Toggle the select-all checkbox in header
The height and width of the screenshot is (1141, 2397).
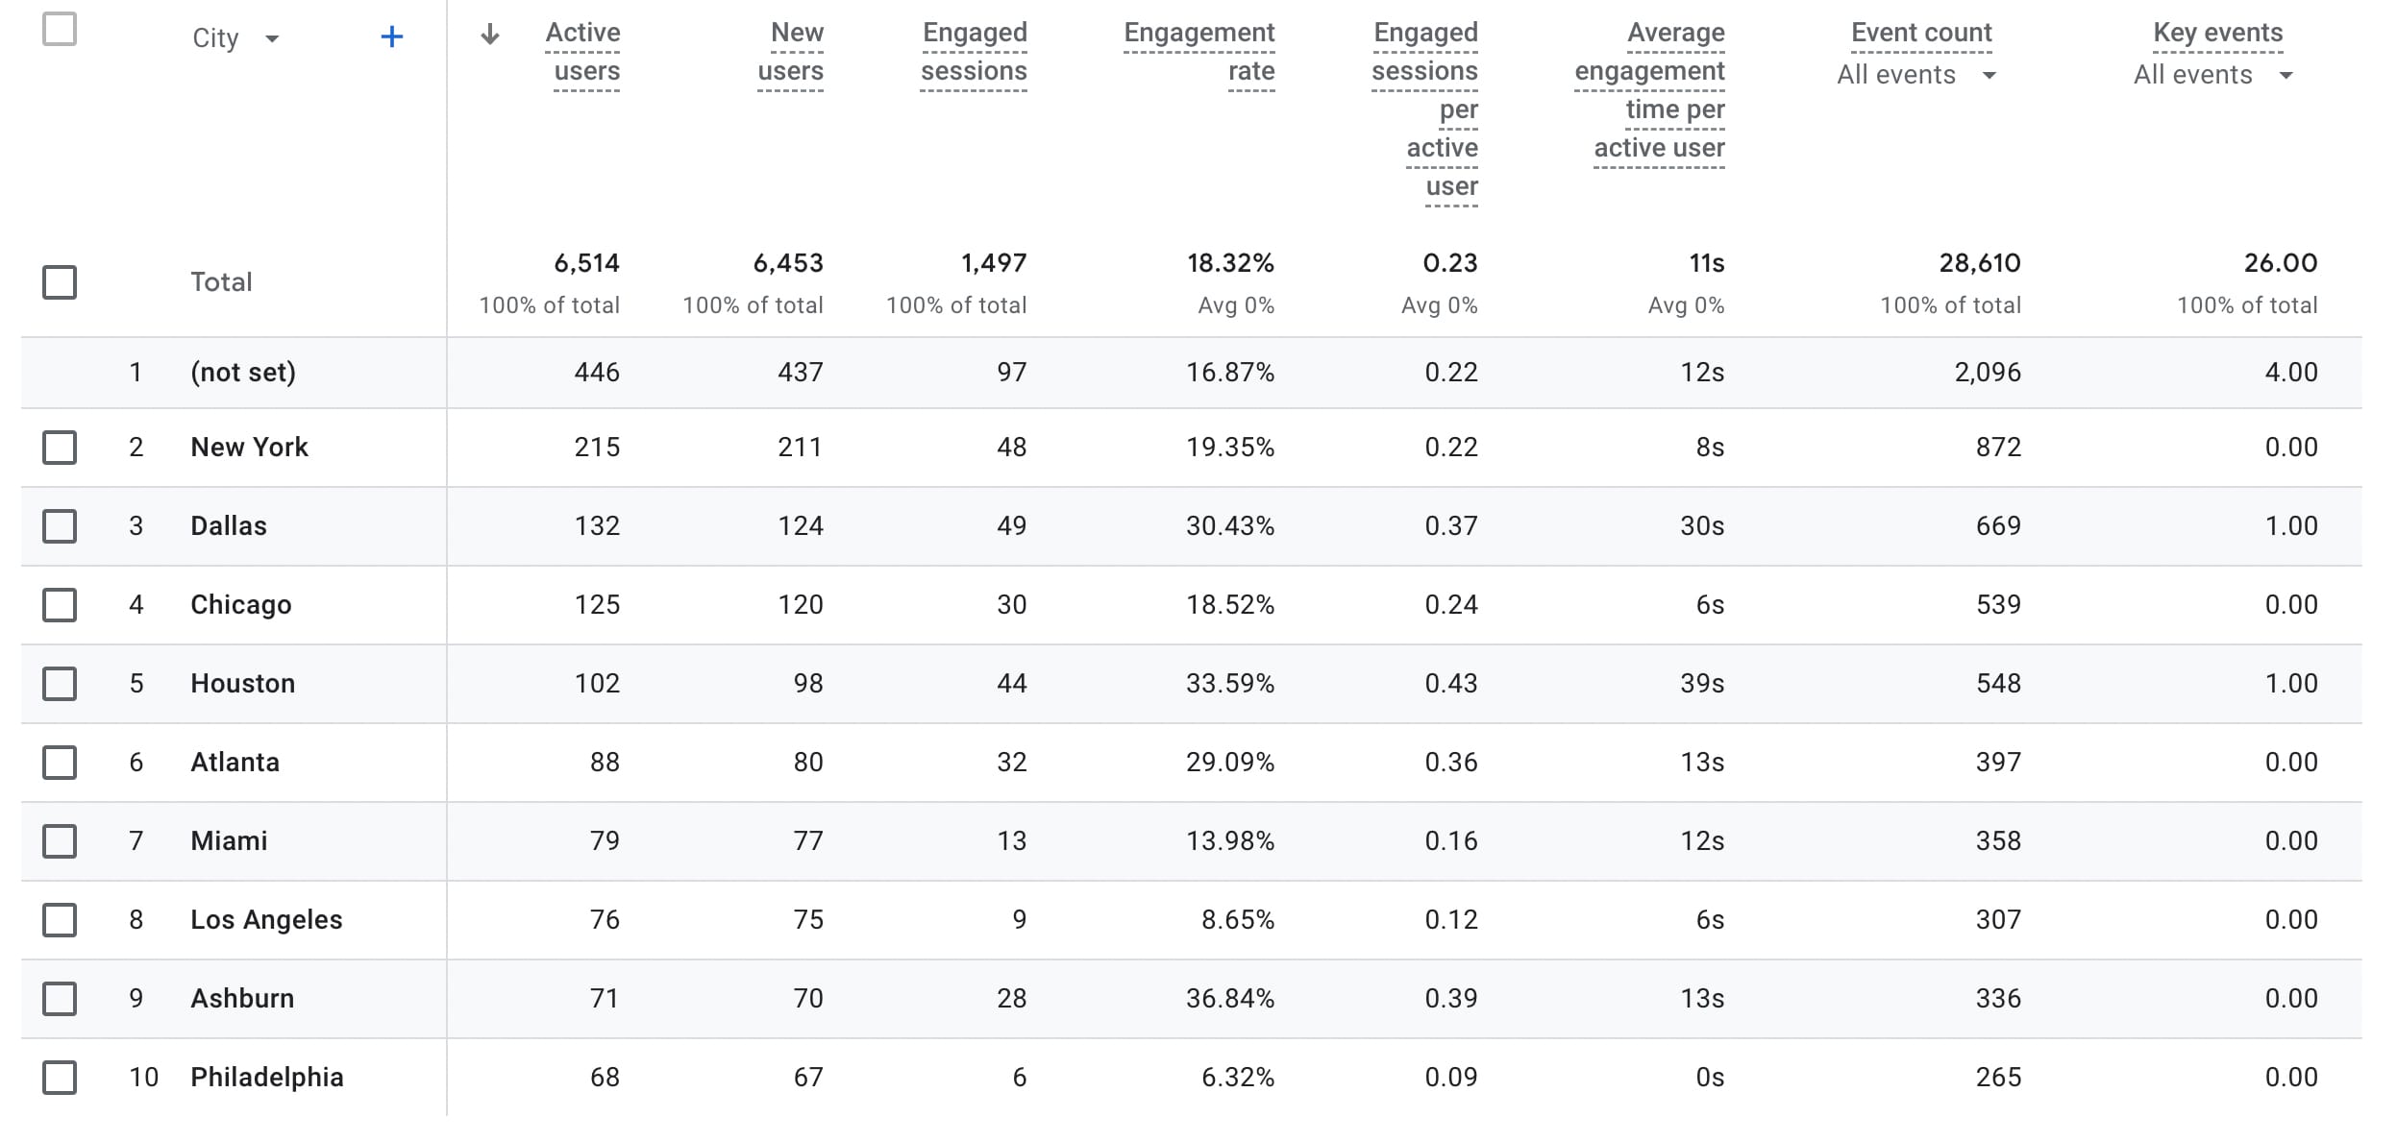click(60, 29)
